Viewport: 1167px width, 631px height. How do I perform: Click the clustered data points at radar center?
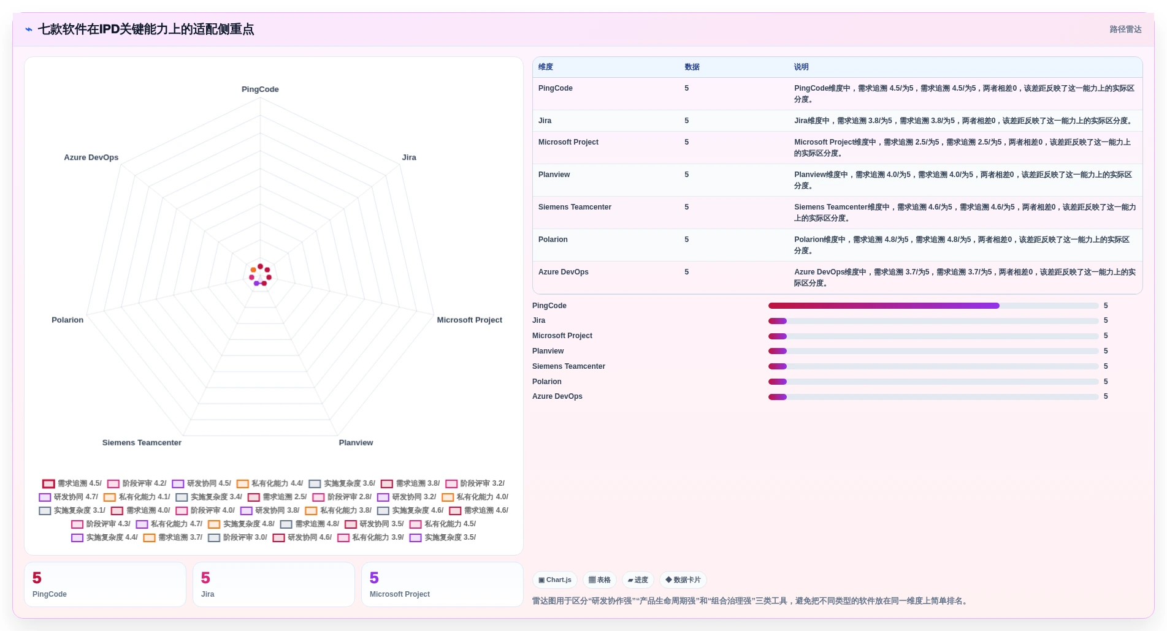pyautogui.click(x=260, y=275)
